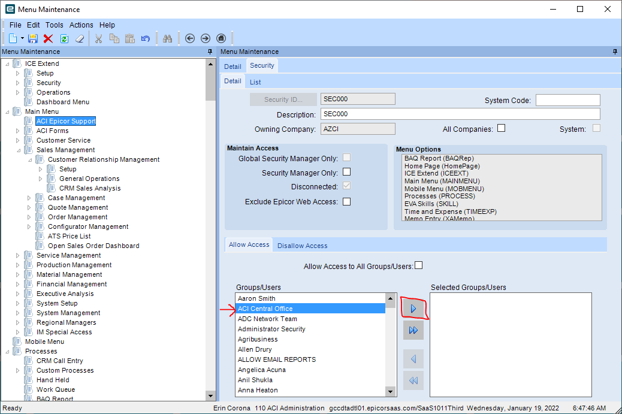Click the Clear eraser icon
The width and height of the screenshot is (622, 414).
[80, 38]
